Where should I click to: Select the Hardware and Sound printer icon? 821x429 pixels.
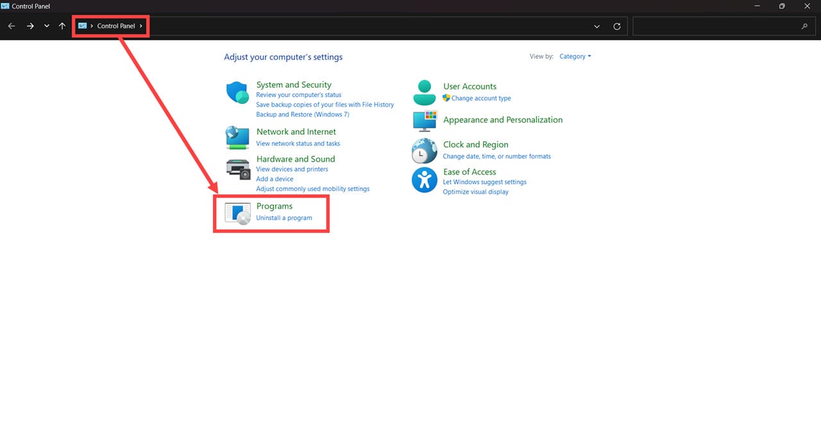pos(238,169)
